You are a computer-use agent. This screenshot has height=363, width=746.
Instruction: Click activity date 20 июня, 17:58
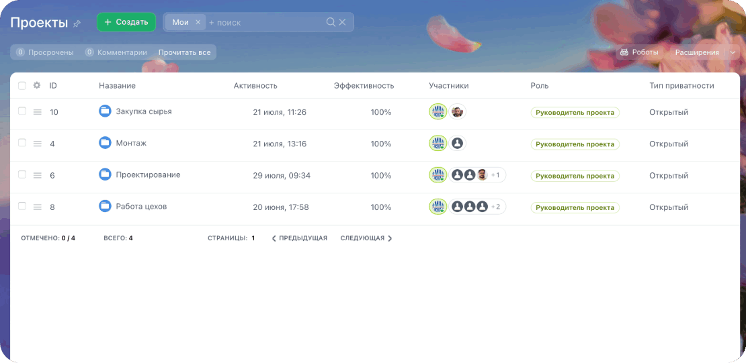tap(281, 207)
